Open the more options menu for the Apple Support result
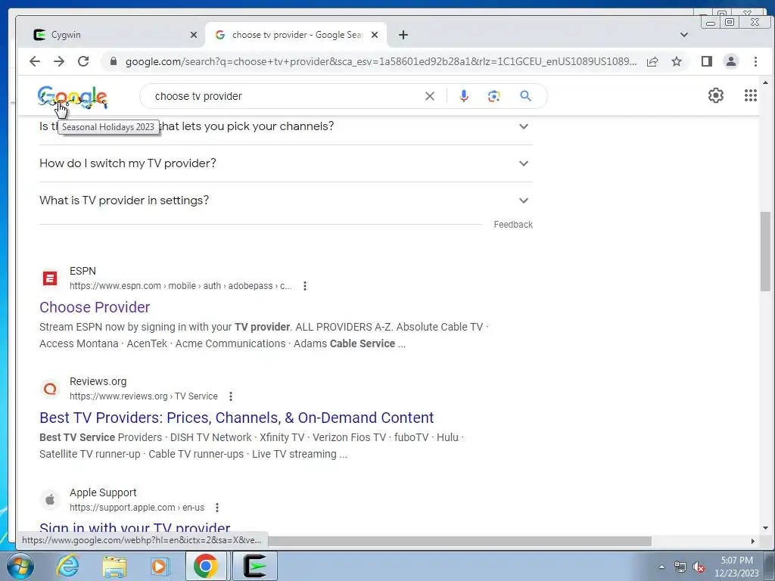The image size is (775, 581). 217,508
